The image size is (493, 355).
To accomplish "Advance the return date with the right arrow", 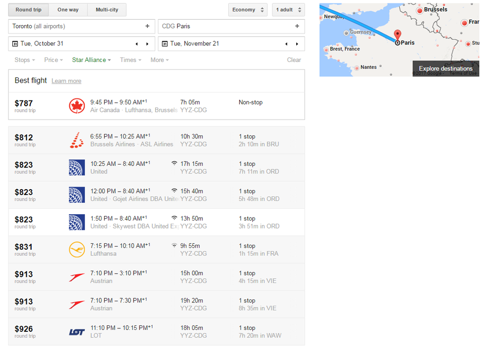I will click(x=296, y=43).
